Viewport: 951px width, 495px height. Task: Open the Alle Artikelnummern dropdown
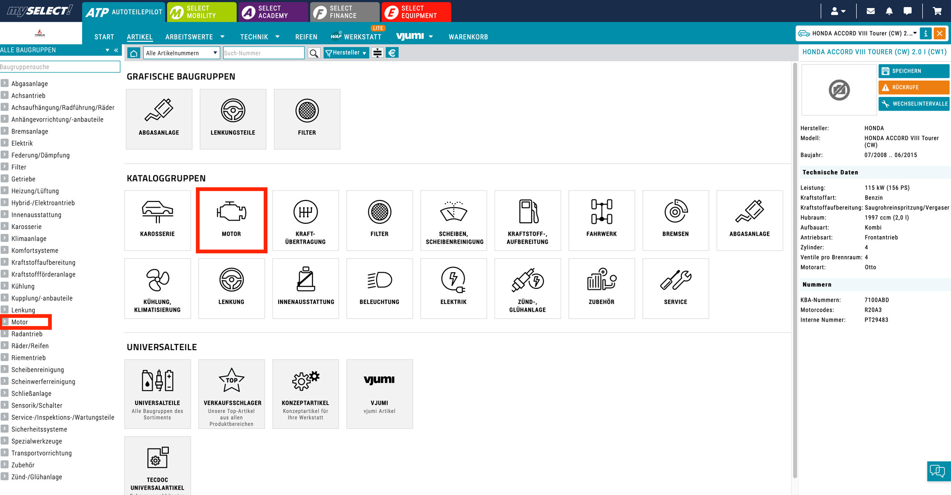182,53
